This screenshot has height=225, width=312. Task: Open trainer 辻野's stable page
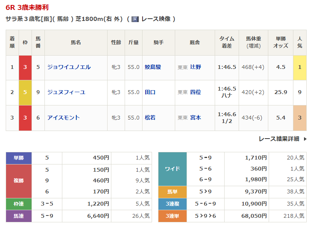pyautogui.click(x=196, y=67)
